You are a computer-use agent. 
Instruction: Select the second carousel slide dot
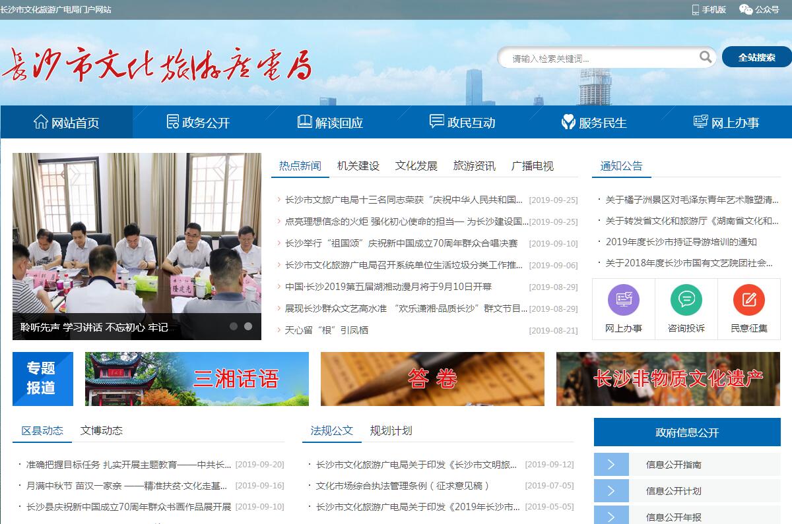click(248, 326)
